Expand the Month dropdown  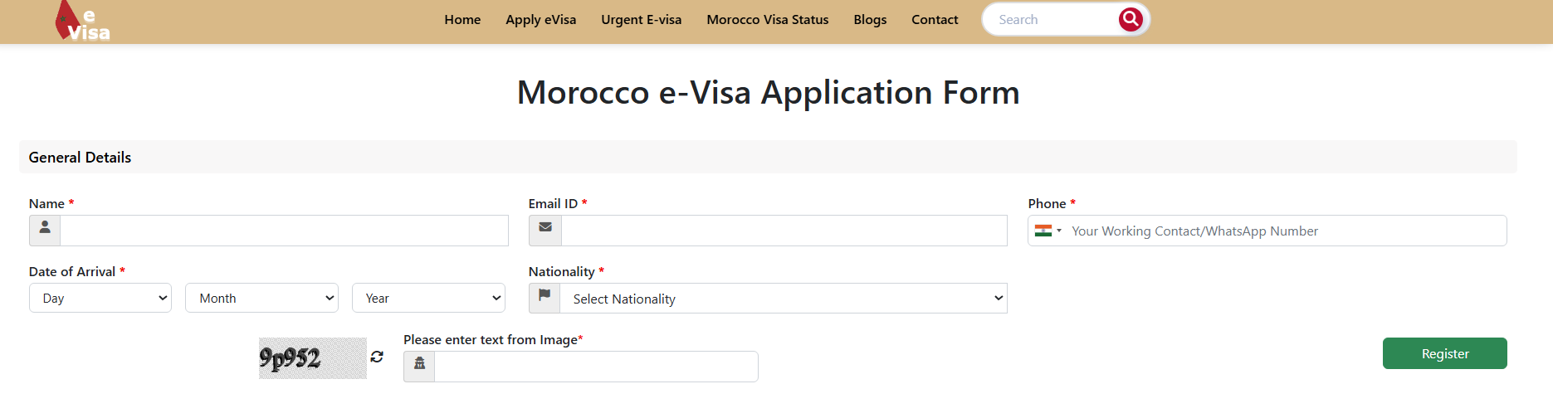click(261, 298)
